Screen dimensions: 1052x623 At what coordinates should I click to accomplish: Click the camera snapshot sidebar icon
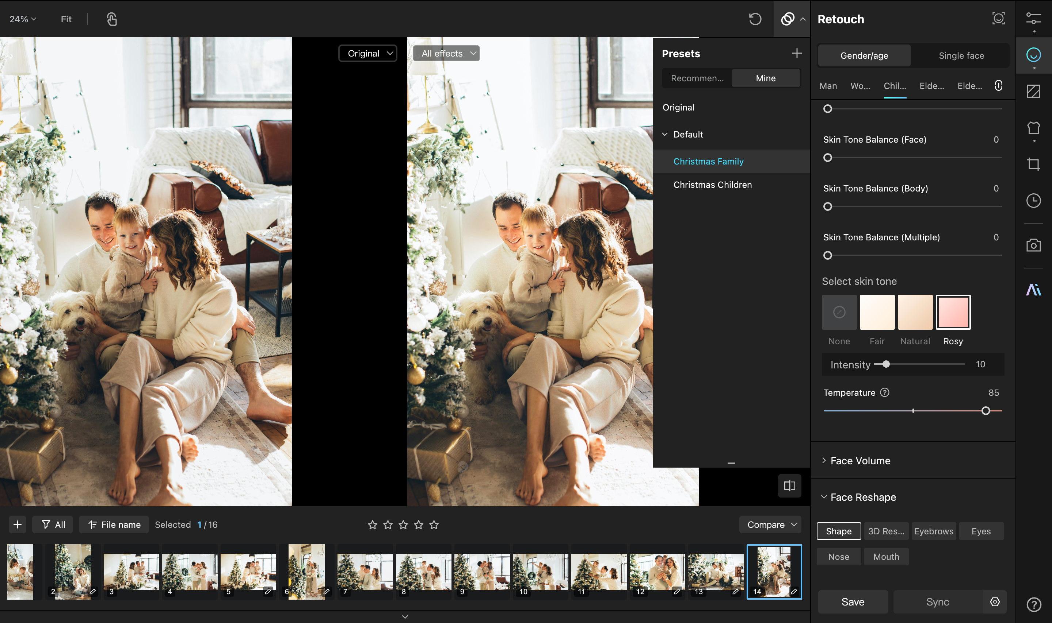[x=1033, y=245]
